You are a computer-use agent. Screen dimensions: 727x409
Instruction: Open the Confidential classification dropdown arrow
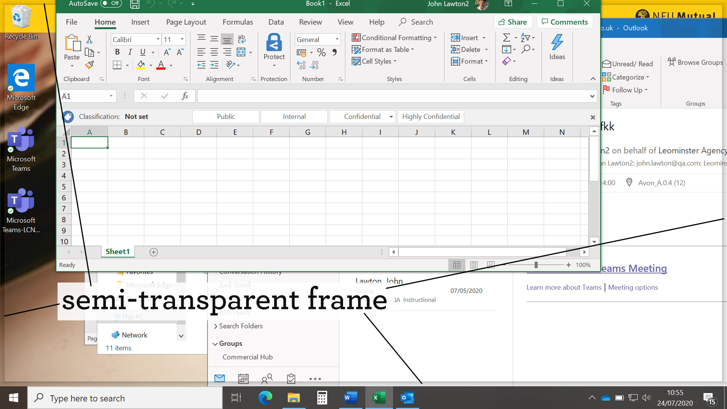[x=391, y=117]
